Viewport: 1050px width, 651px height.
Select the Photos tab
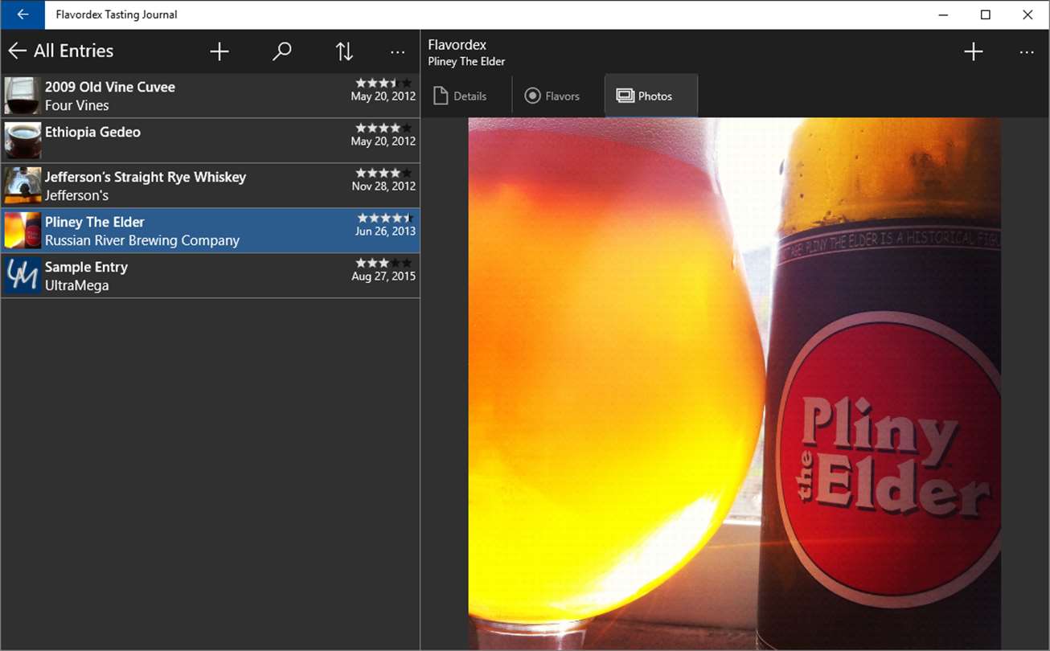[x=651, y=96]
